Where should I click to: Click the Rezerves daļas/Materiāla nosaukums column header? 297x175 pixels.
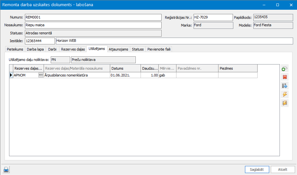77,68
